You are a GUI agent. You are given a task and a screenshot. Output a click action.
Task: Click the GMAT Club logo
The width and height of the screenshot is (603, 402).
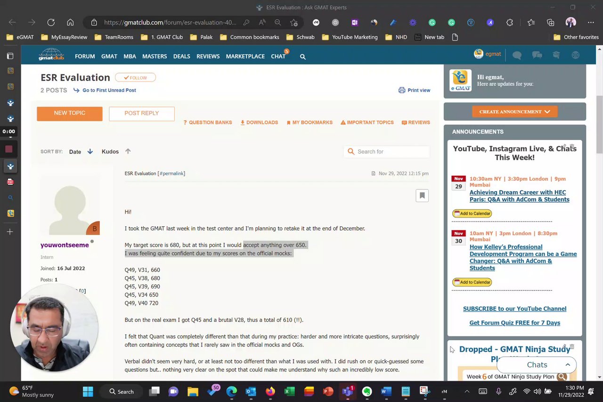[x=51, y=55]
